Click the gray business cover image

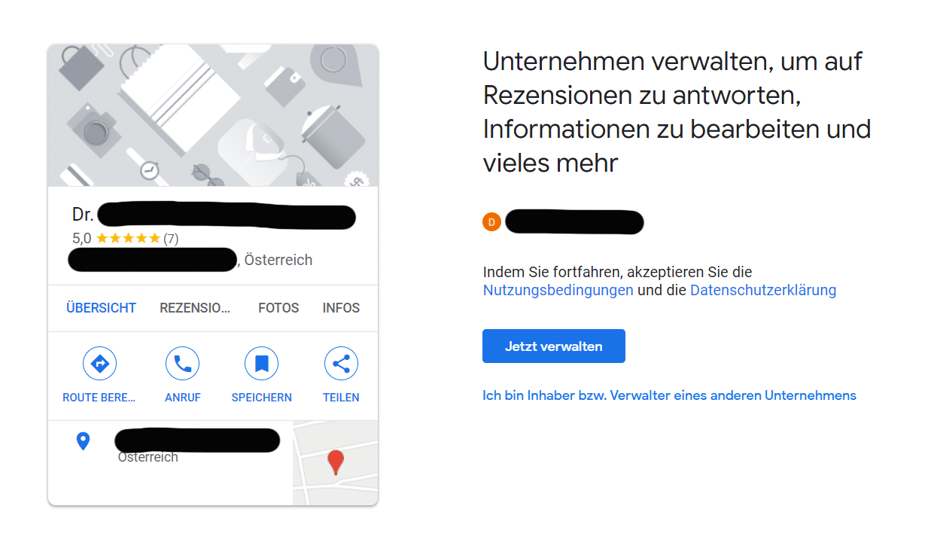pos(213,115)
